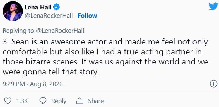Click the share upload arrow icon
The image size is (219, 107).
pyautogui.click(x=80, y=101)
